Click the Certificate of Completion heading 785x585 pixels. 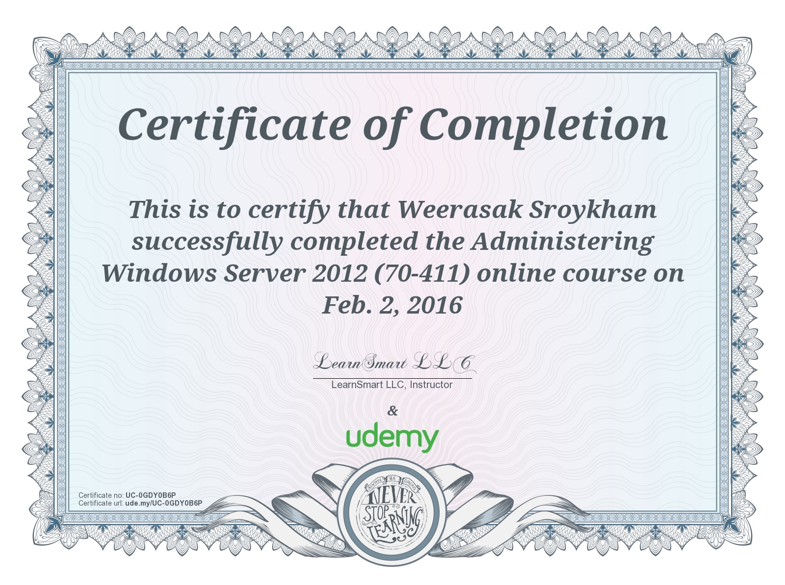point(392,124)
